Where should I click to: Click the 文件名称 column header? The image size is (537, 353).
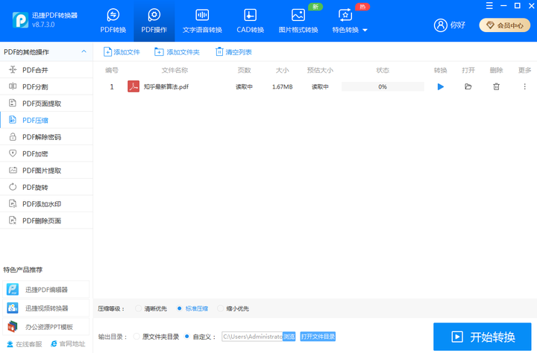click(175, 70)
